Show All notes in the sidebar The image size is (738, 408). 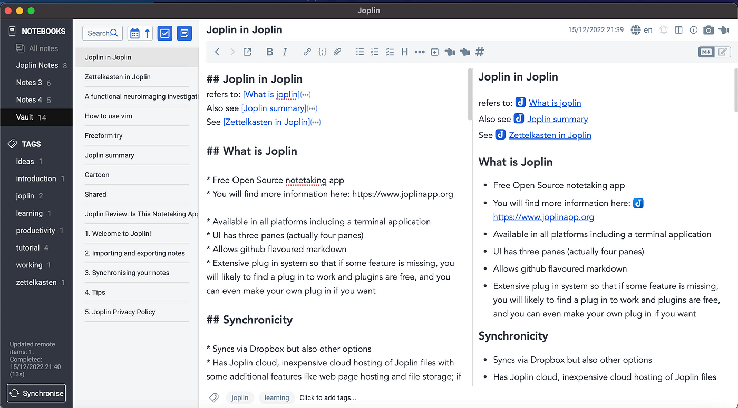point(36,48)
